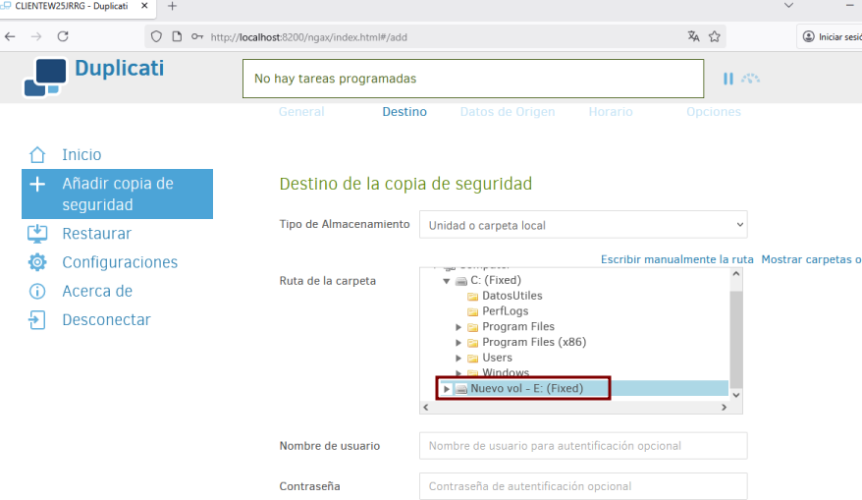Click the translate page icon
862x500 pixels.
pos(693,37)
